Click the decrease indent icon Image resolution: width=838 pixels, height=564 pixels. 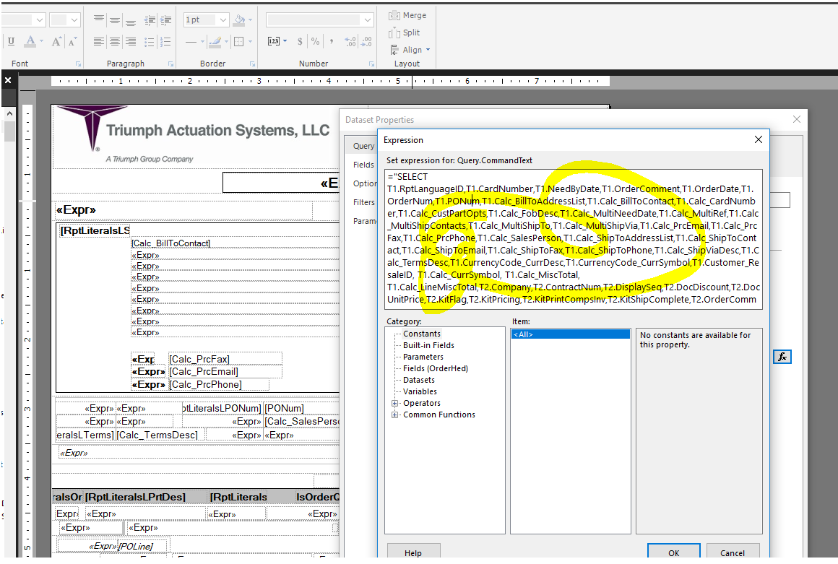pos(150,19)
